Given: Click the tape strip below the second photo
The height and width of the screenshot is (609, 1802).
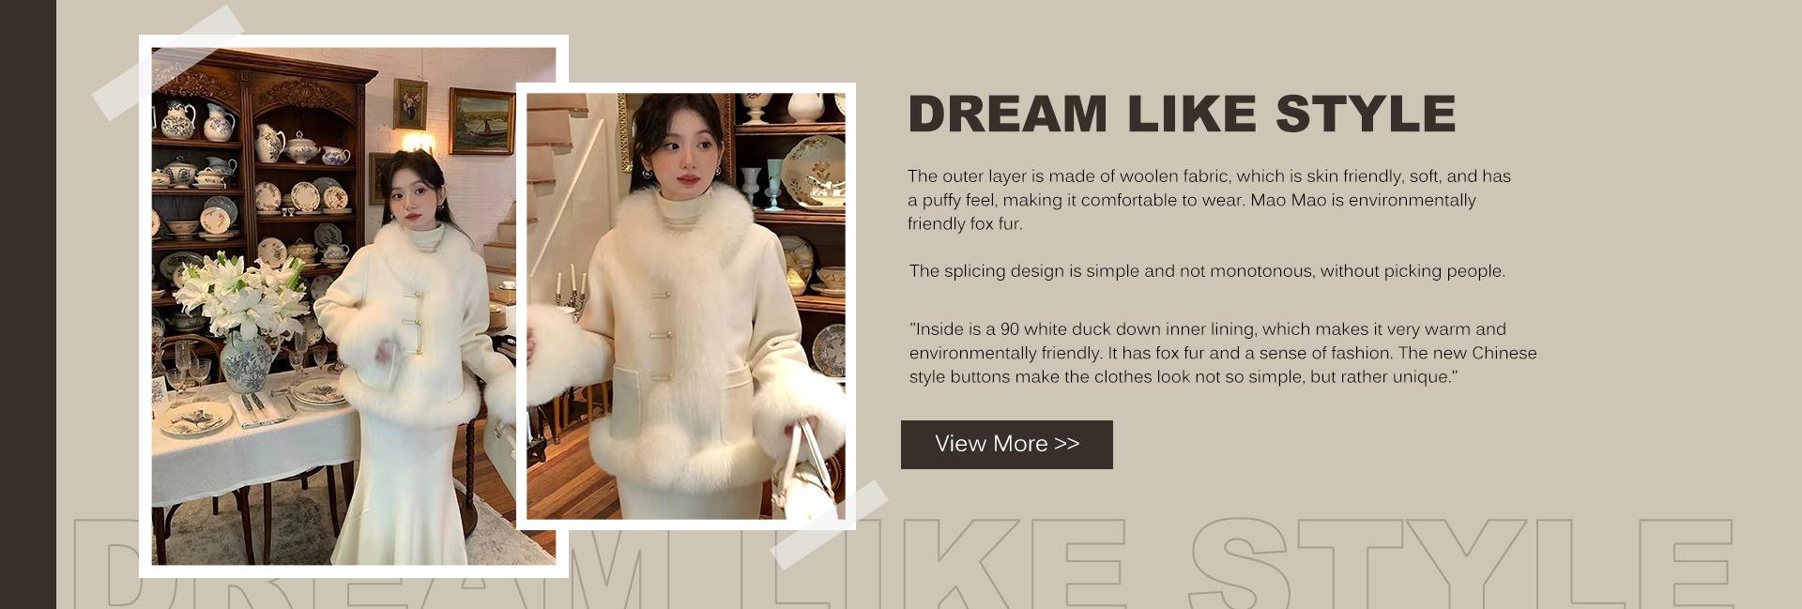Looking at the screenshot, I should point(829,525).
